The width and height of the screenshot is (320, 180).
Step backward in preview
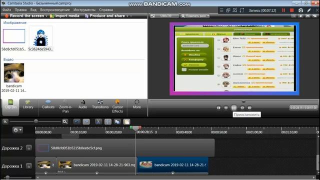coord(226,107)
